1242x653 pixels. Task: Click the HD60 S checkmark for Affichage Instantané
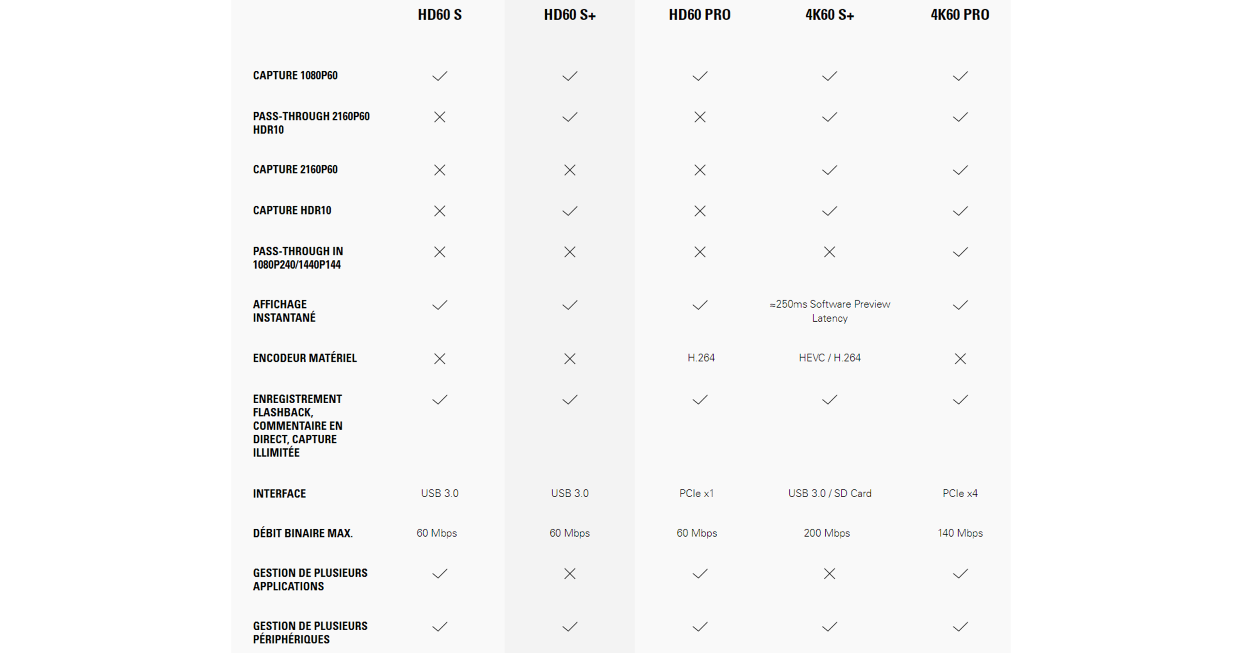tap(440, 305)
